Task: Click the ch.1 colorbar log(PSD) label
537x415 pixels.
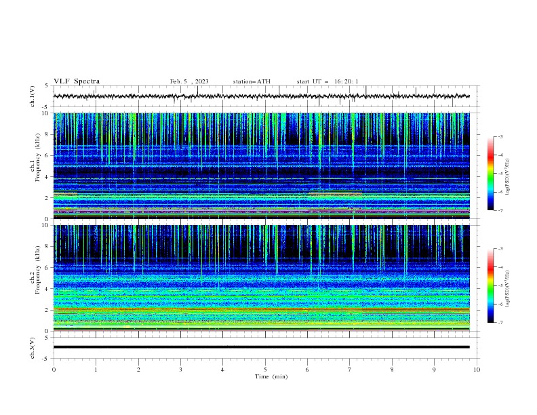Action: click(x=507, y=177)
